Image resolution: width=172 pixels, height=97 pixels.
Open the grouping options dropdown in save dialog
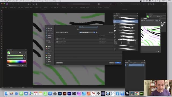point(66,32)
